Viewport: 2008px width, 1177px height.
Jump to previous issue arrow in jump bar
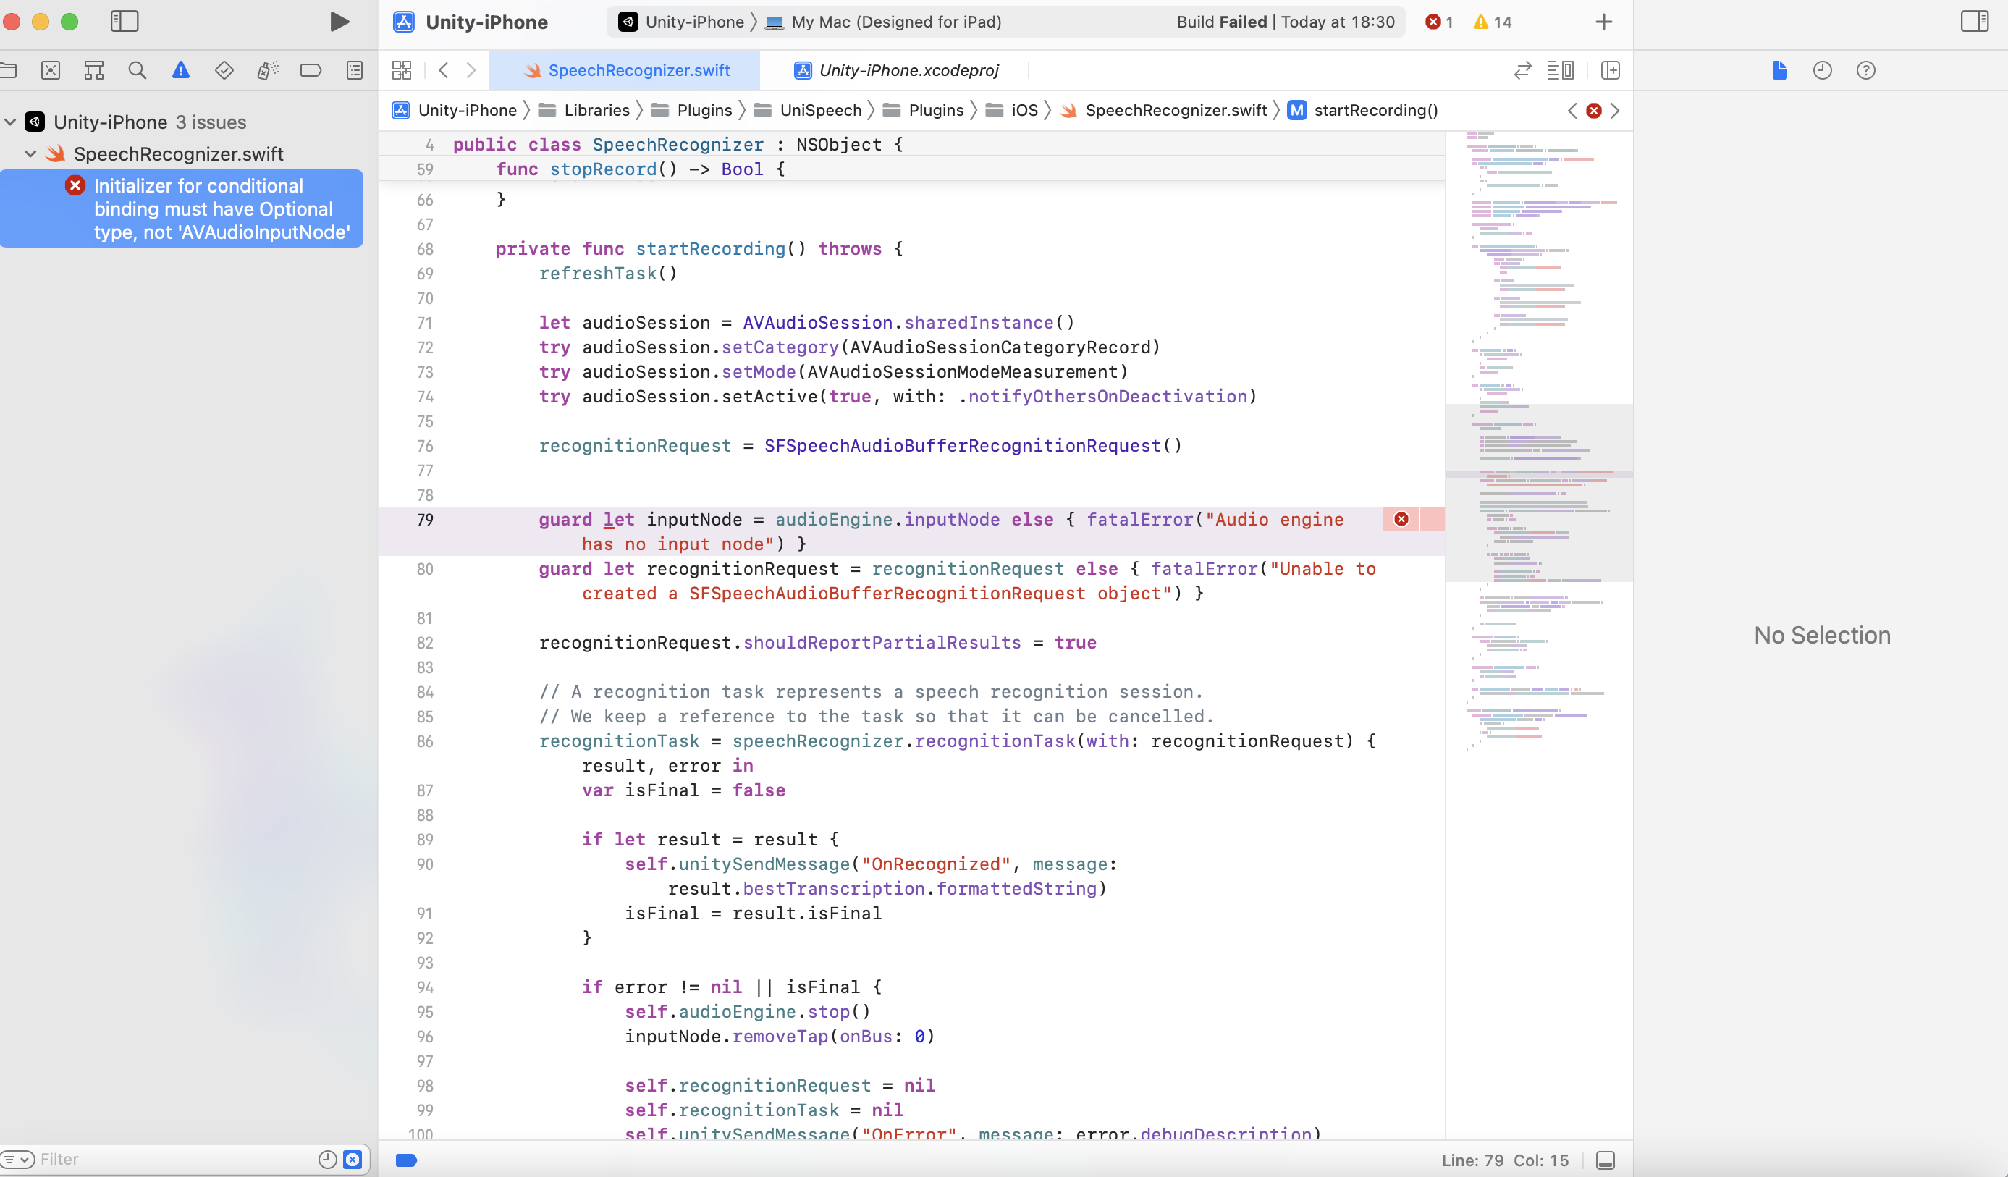1572,111
